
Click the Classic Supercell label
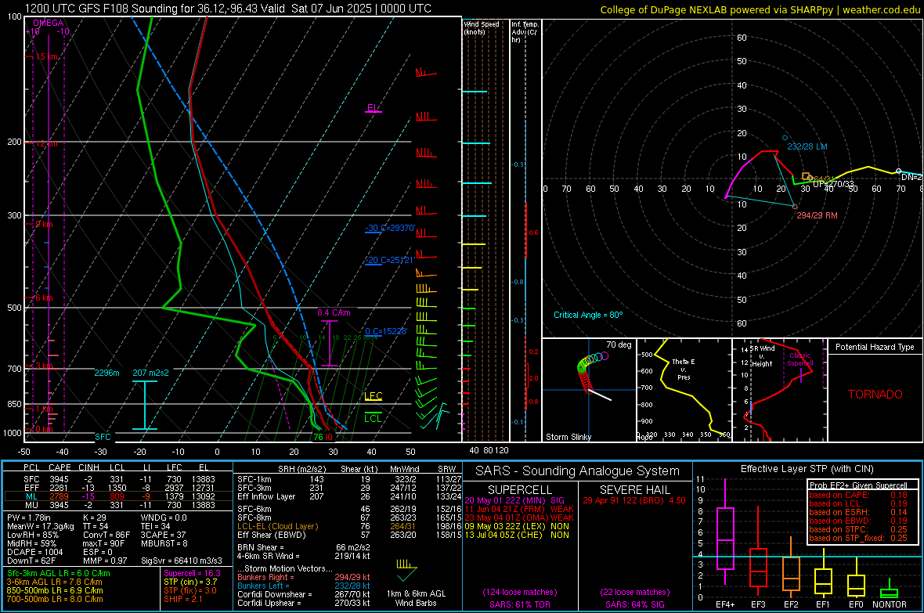pyautogui.click(x=799, y=359)
